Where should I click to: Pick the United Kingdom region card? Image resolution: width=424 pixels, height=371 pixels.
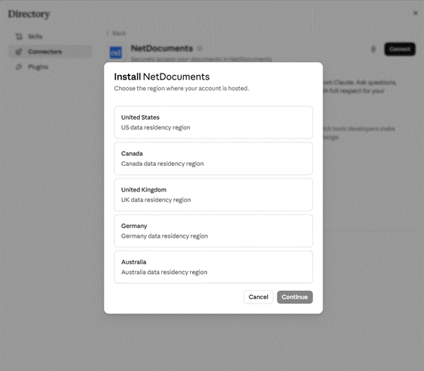214,195
